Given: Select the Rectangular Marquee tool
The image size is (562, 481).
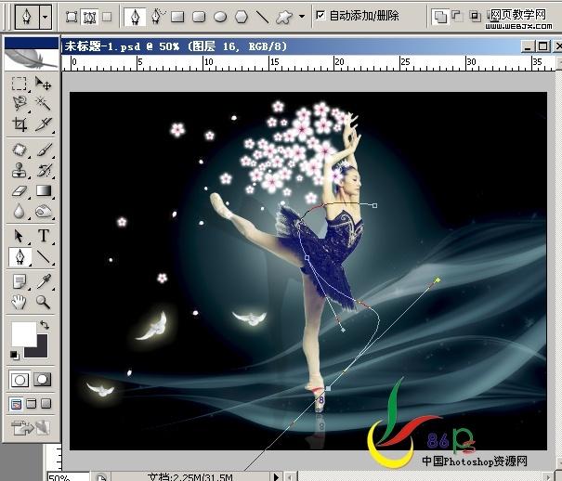Looking at the screenshot, I should 19,84.
